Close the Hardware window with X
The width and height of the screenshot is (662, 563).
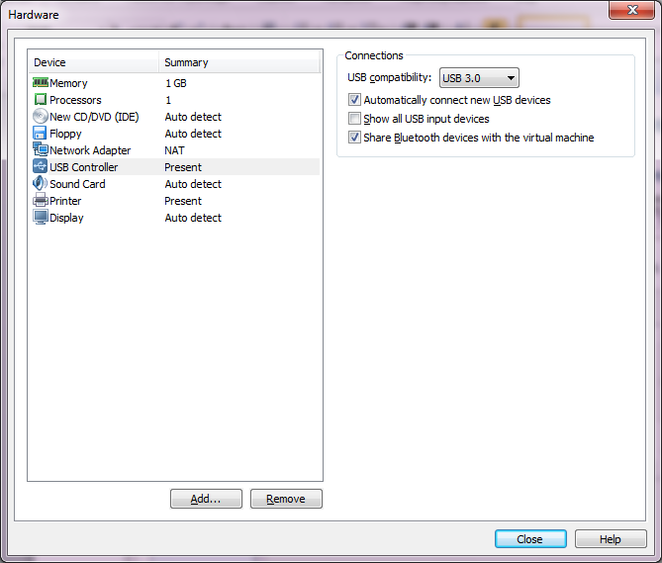631,10
